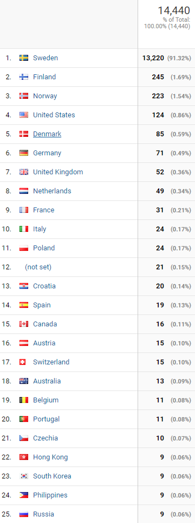Click the Philippines flag icon
The width and height of the screenshot is (195, 523).
click(24, 495)
